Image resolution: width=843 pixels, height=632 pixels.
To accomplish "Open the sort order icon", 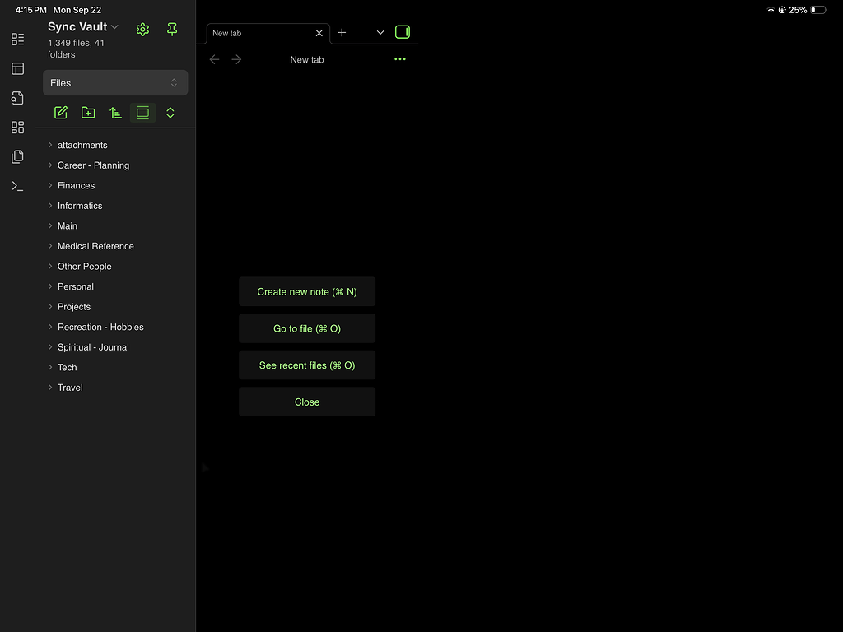I will [115, 112].
